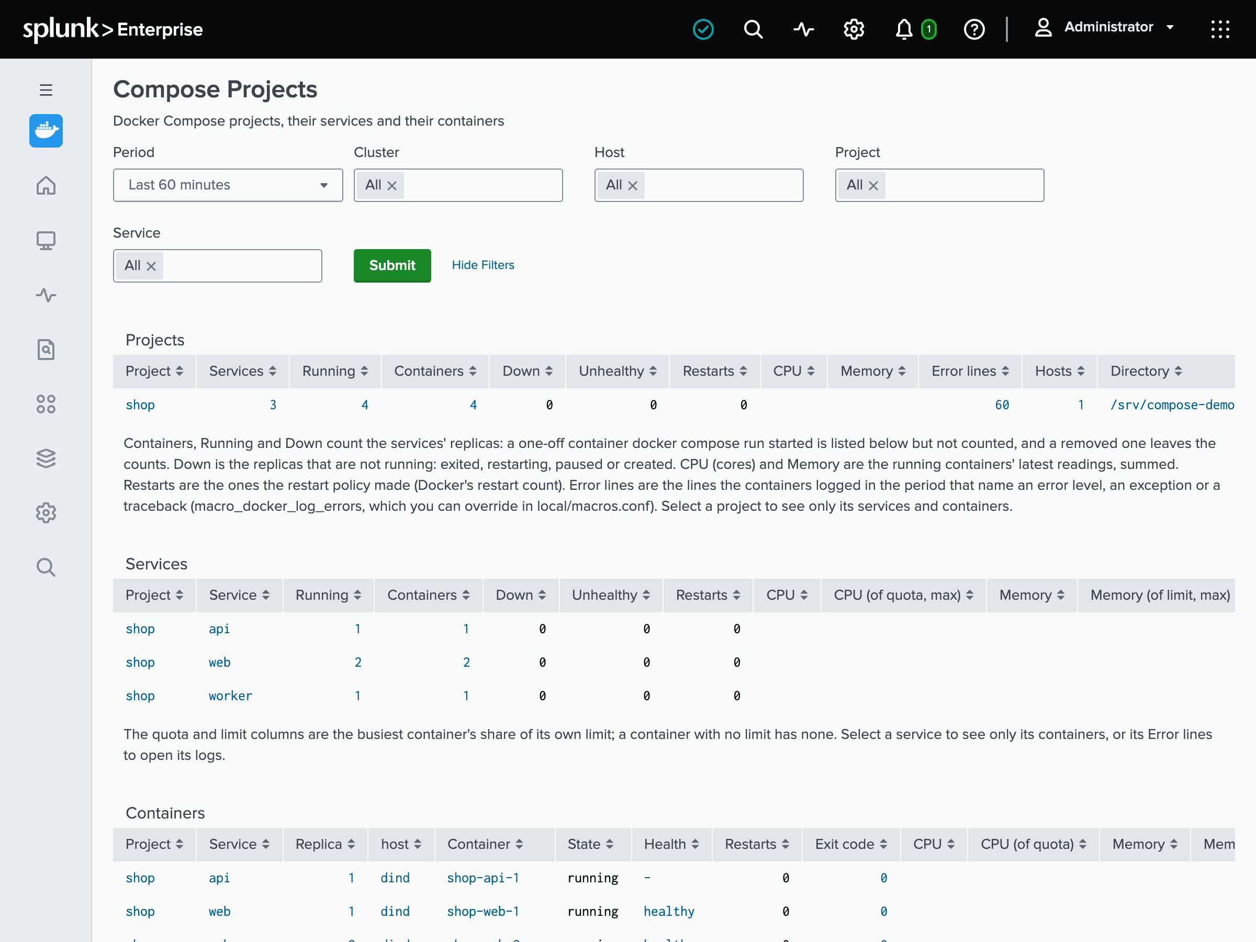Open the /srv/compose-demo directory link
The width and height of the screenshot is (1256, 942).
tap(1172, 405)
